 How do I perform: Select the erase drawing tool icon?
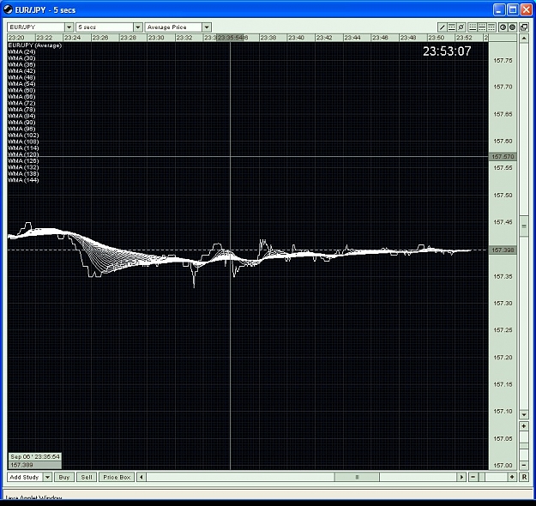pos(461,27)
